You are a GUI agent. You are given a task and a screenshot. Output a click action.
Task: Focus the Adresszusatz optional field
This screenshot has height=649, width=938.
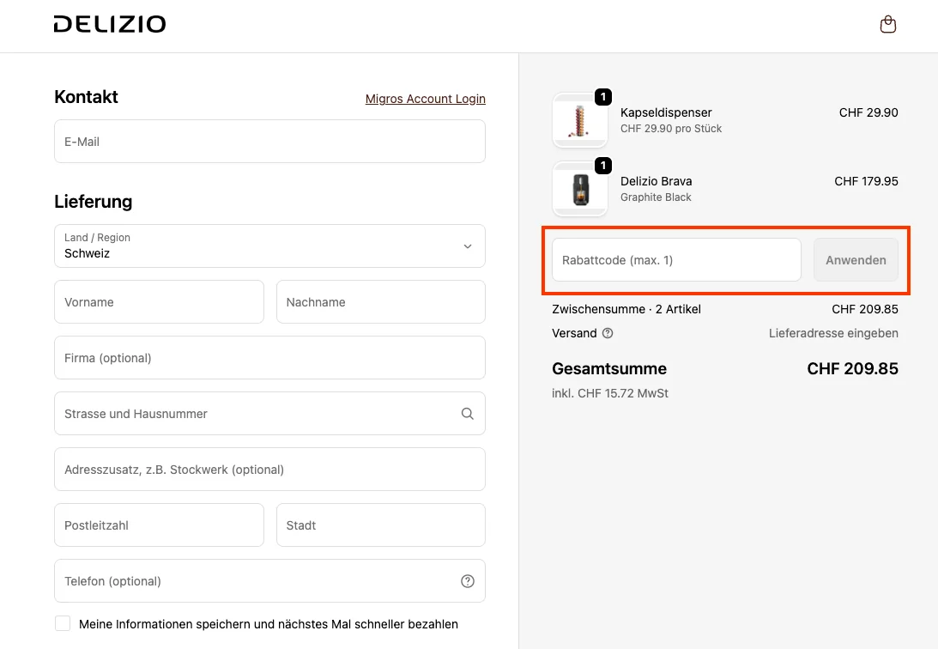[269, 470]
